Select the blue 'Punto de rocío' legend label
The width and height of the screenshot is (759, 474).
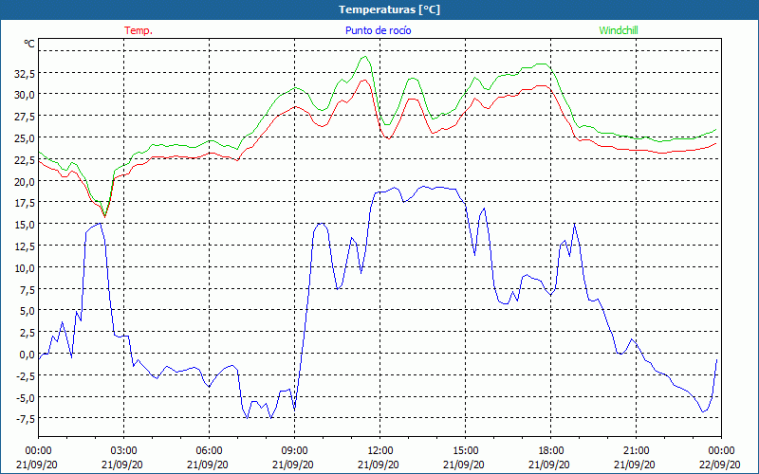click(378, 30)
